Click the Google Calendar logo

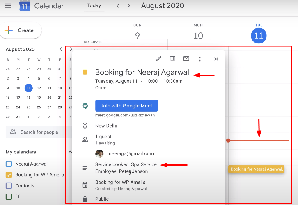25,6
